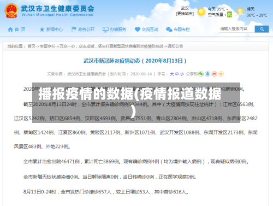Click the overlay caption 播报疫情的数据
The width and height of the screenshot is (273, 206).
[86, 94]
